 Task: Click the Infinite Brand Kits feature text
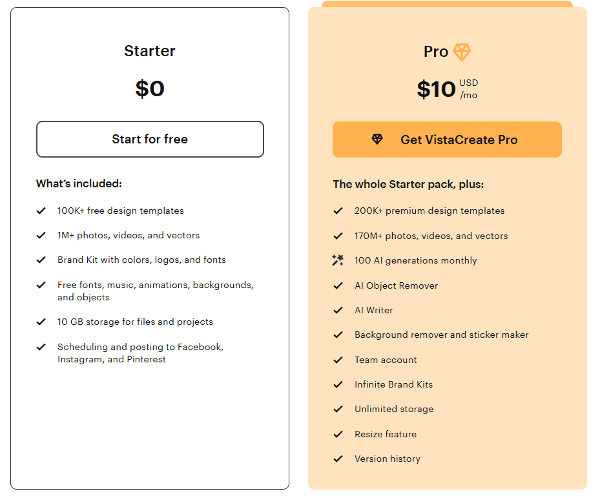(x=393, y=384)
